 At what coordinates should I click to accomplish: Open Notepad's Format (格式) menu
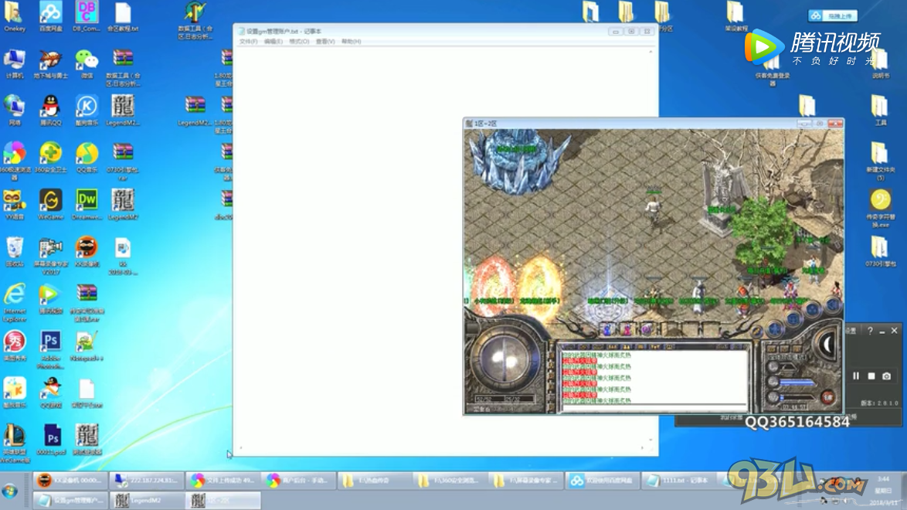point(299,42)
